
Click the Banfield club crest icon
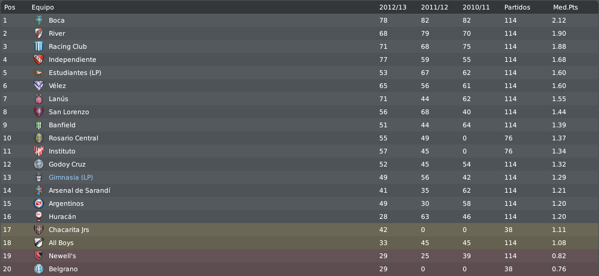(x=39, y=125)
